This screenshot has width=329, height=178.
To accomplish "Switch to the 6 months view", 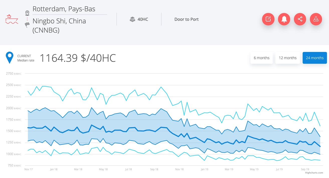I will 261,58.
